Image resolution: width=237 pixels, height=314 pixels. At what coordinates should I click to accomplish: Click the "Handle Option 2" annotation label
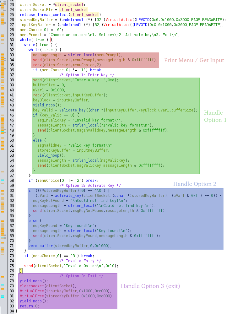(195, 184)
